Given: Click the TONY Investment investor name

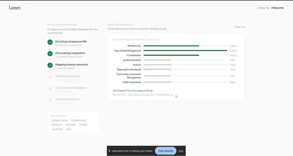Looking at the screenshot, I should pyautogui.click(x=132, y=82).
